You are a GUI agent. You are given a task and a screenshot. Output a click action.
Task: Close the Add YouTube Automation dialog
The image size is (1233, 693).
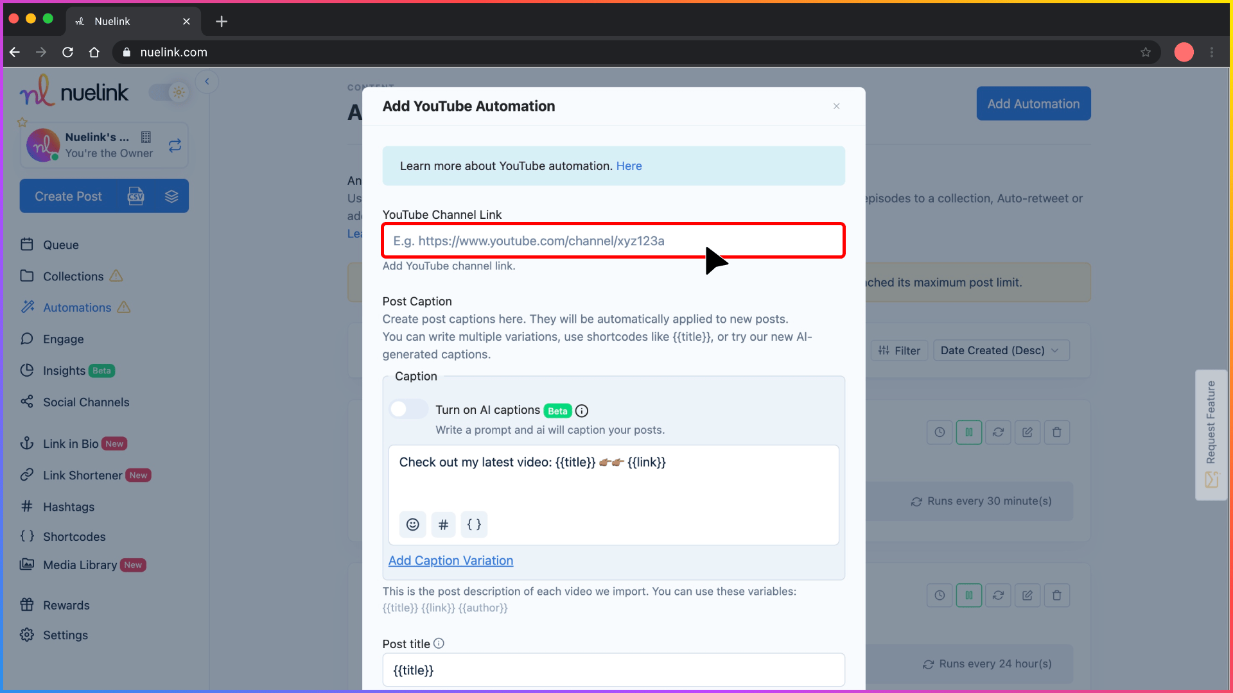click(836, 107)
